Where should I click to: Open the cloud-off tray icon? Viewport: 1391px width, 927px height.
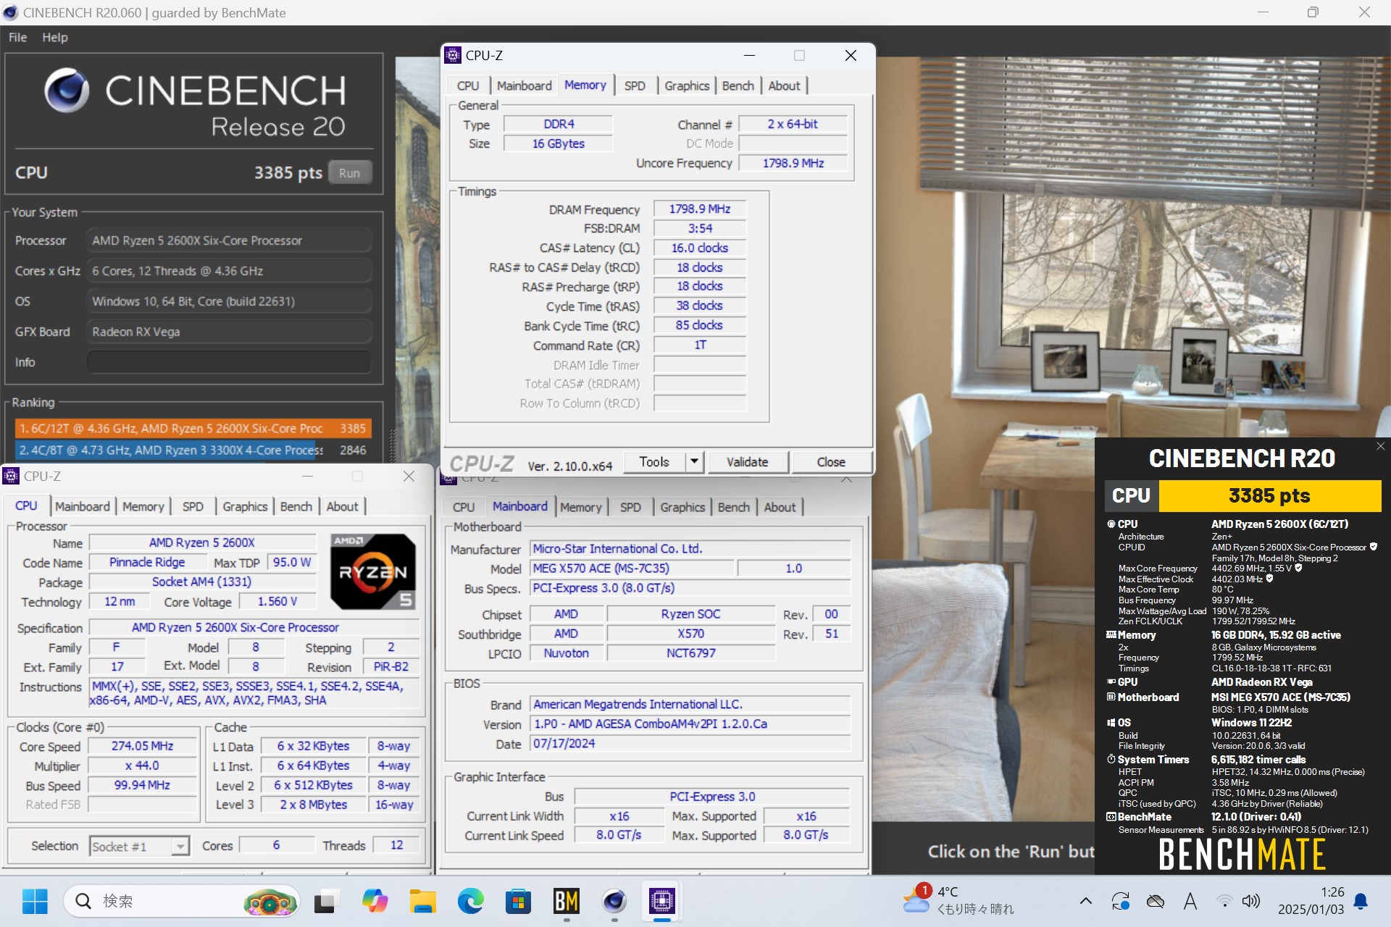click(x=1156, y=901)
